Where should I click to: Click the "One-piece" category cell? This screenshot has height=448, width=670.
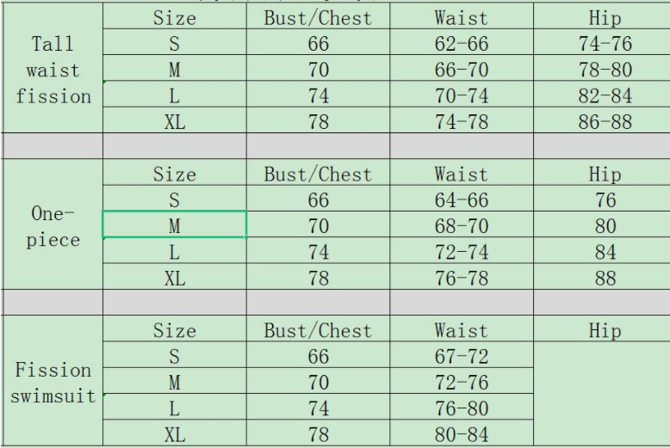coord(52,226)
